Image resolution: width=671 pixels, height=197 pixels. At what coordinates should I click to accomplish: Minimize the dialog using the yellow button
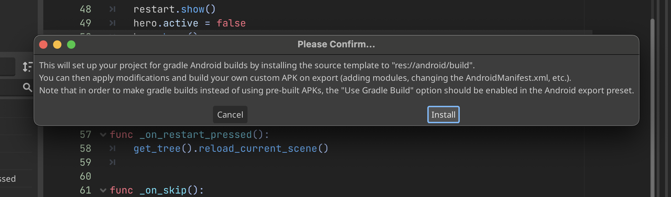click(x=57, y=45)
